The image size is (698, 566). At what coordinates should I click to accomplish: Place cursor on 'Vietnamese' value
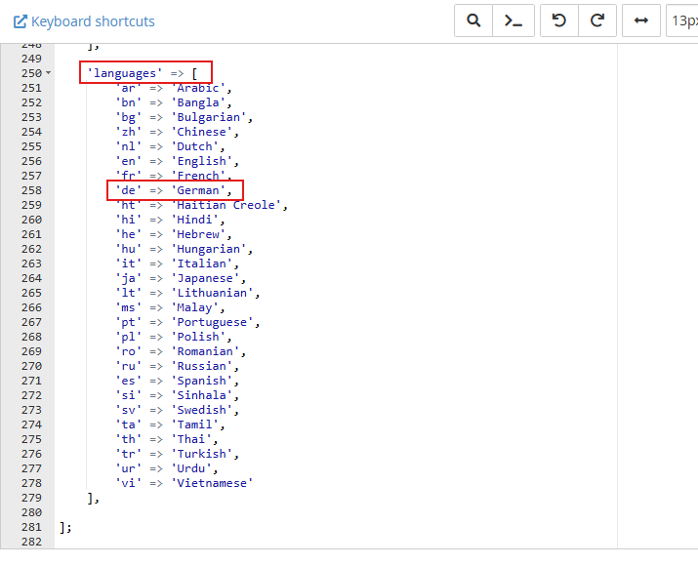[x=213, y=483]
